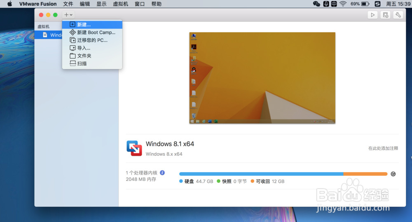Click the migrate PC icon in menu

(x=73, y=40)
